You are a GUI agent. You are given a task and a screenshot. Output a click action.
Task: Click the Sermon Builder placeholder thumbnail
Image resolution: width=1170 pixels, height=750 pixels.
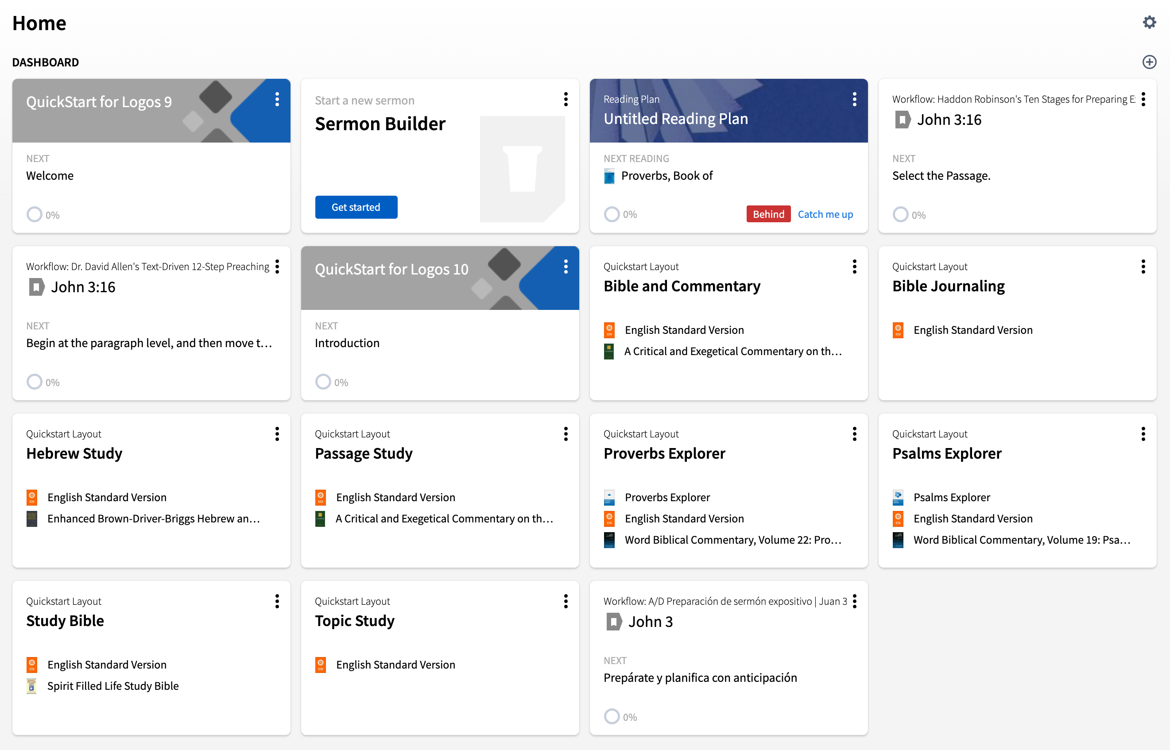tap(522, 169)
